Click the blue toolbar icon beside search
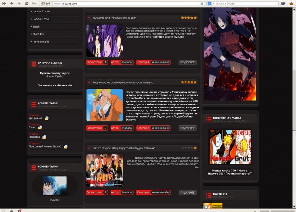 [283, 3]
